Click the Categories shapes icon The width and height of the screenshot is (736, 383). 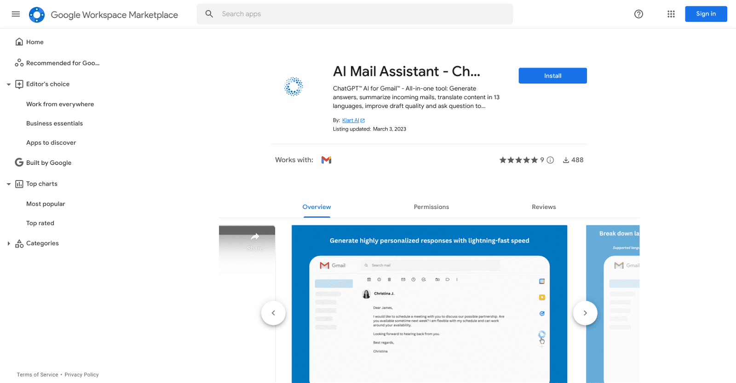click(19, 243)
